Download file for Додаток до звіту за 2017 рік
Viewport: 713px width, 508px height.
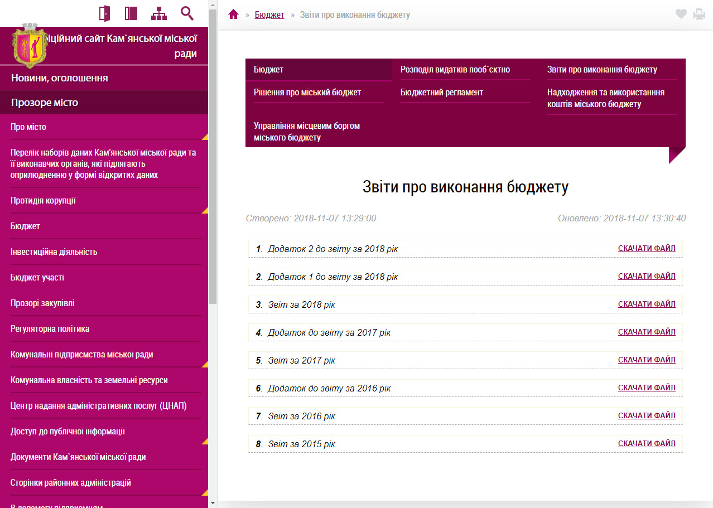click(x=647, y=332)
